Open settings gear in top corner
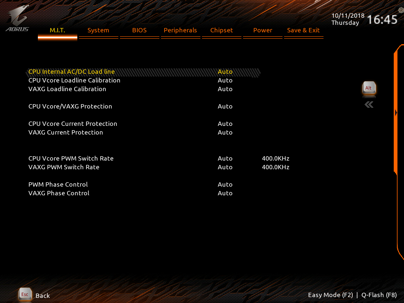 tap(401, 10)
